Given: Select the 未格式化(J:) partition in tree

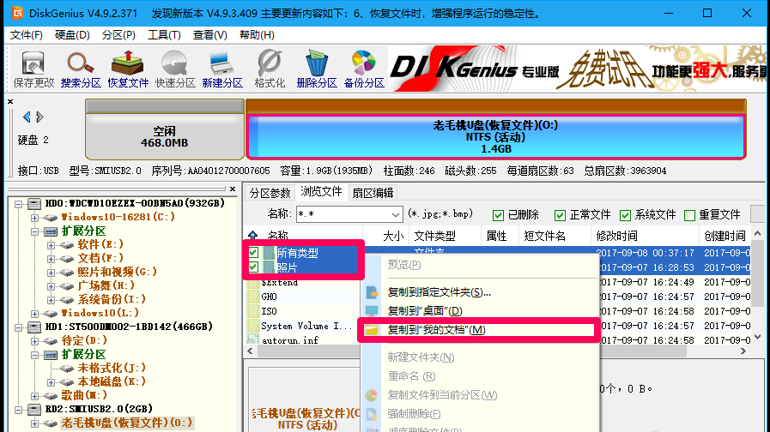Looking at the screenshot, I should [x=112, y=368].
